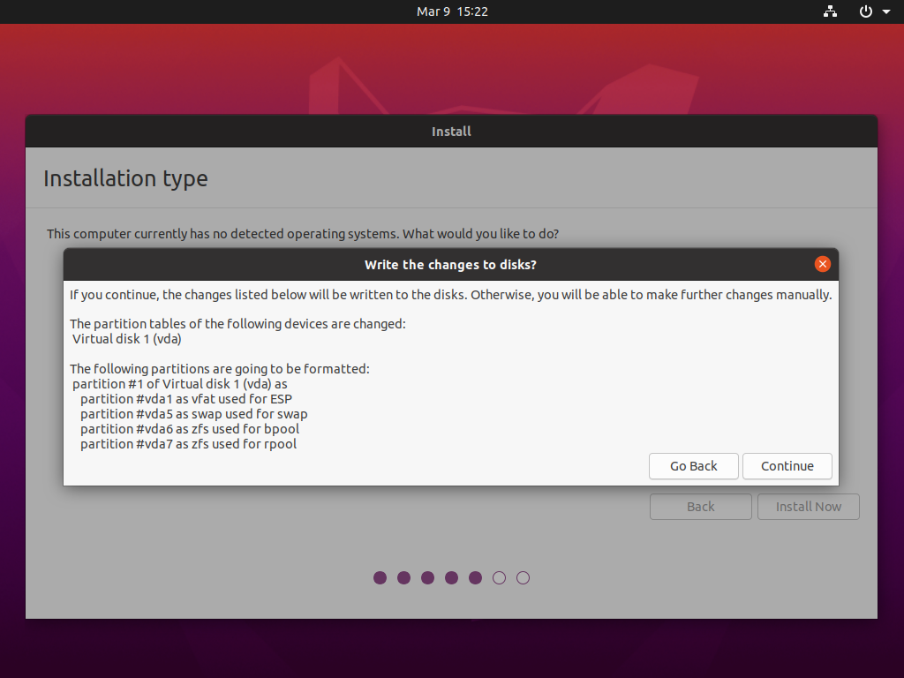904x678 pixels.
Task: Select the partition #vda5 swap line
Action: pyautogui.click(x=192, y=413)
